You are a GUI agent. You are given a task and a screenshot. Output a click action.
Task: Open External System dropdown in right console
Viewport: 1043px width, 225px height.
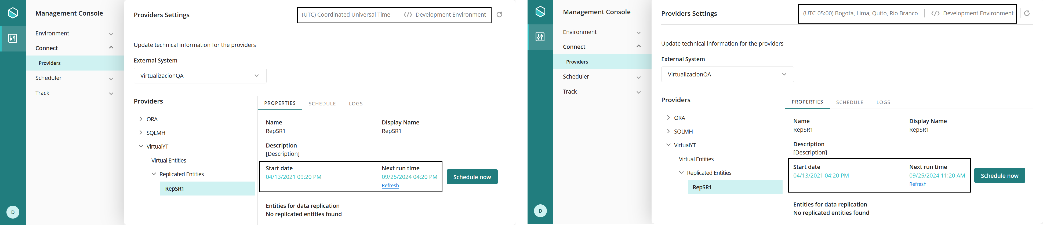[x=728, y=75]
